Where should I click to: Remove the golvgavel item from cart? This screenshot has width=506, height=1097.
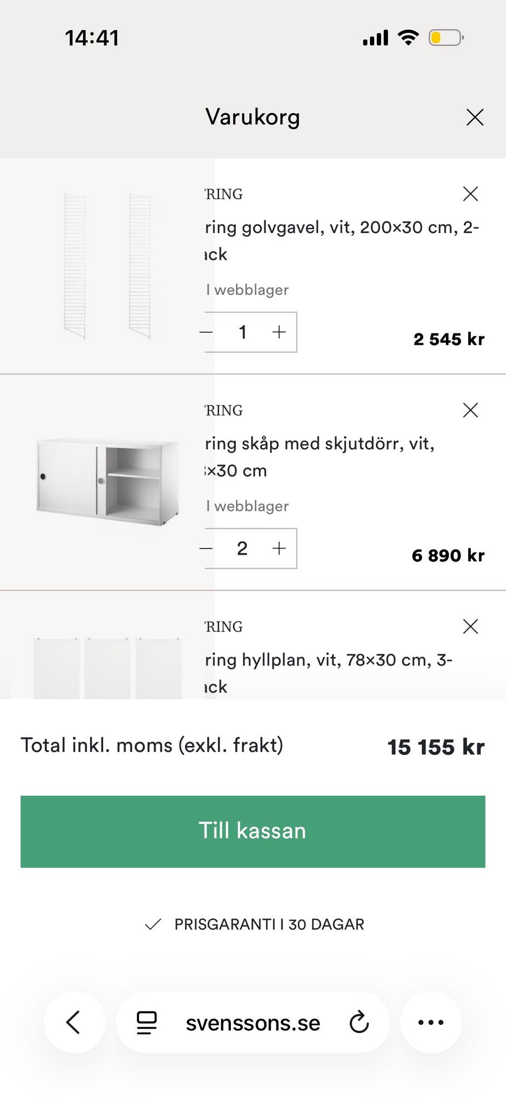470,194
